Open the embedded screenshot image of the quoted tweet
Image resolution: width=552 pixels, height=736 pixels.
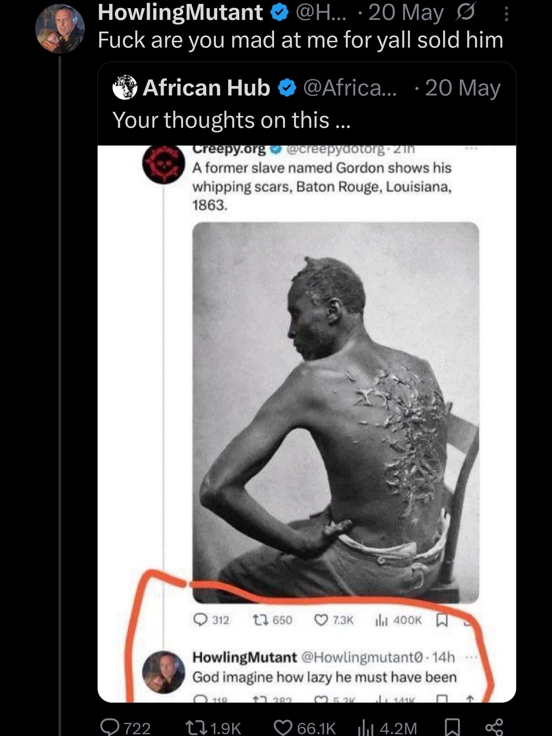(x=307, y=424)
